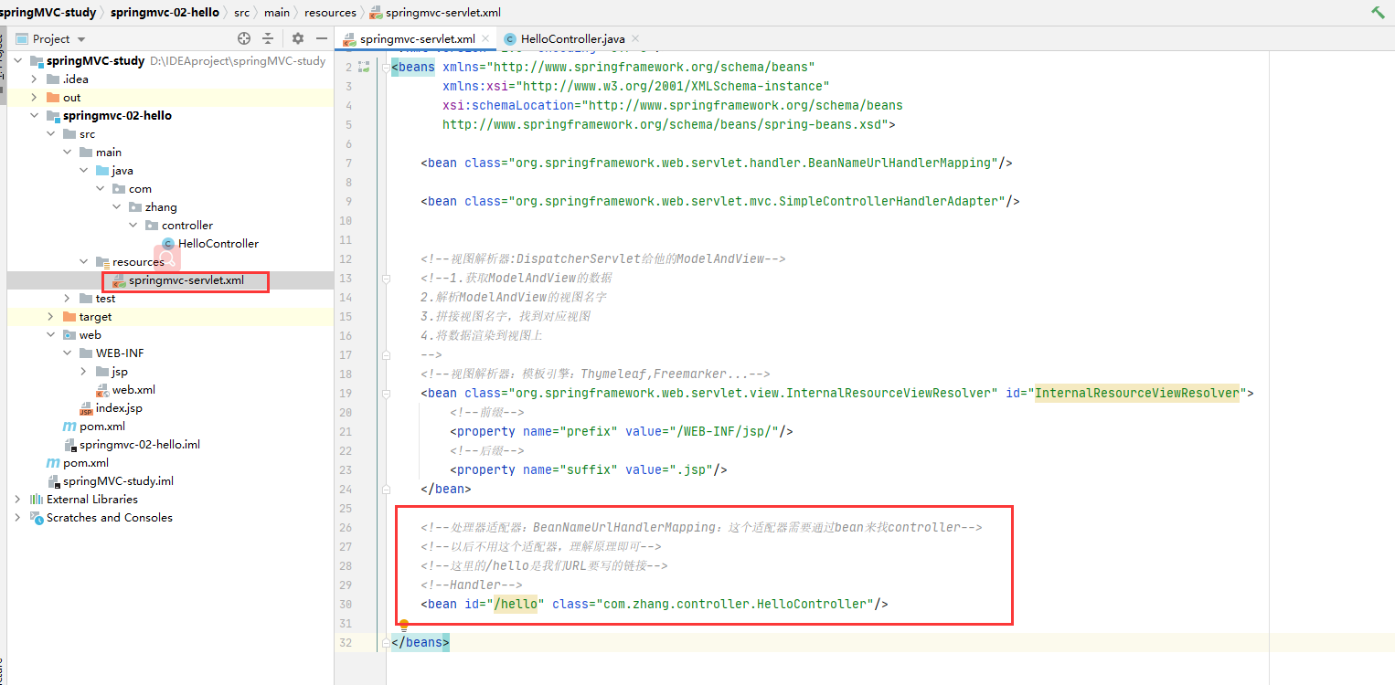Click main in the breadcrumb bar

[x=277, y=12]
